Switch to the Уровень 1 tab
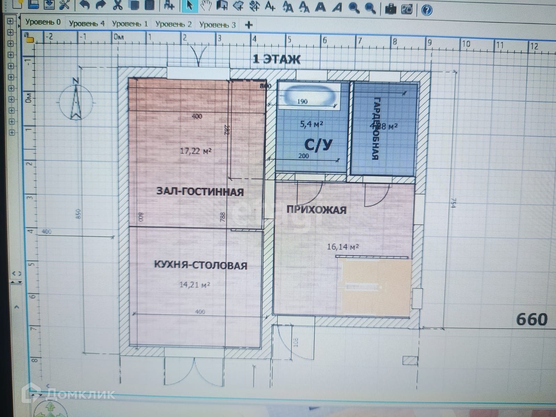This screenshot has height=417, width=556. (x=130, y=24)
